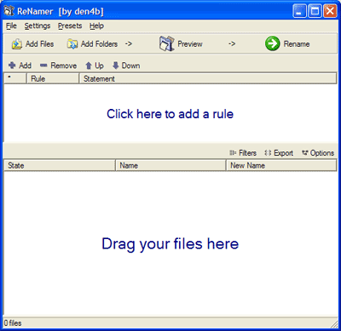Image resolution: width=341 pixels, height=331 pixels.
Task: Click the green Rename arrow button
Action: coord(287,44)
